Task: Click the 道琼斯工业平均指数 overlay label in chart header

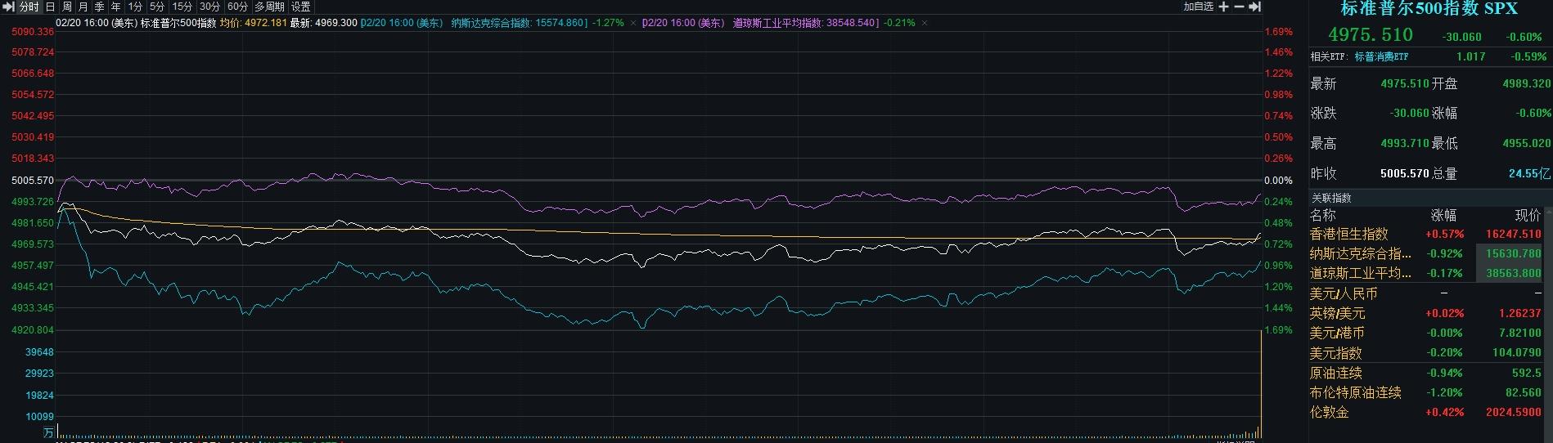Action: tap(777, 23)
